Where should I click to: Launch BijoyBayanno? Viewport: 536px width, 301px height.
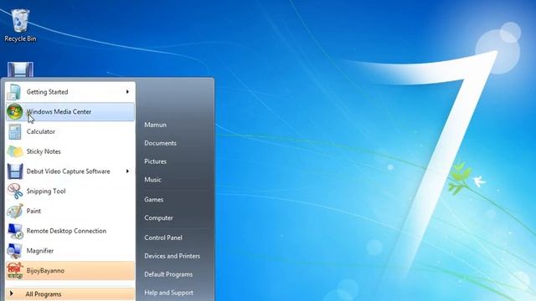70,271
